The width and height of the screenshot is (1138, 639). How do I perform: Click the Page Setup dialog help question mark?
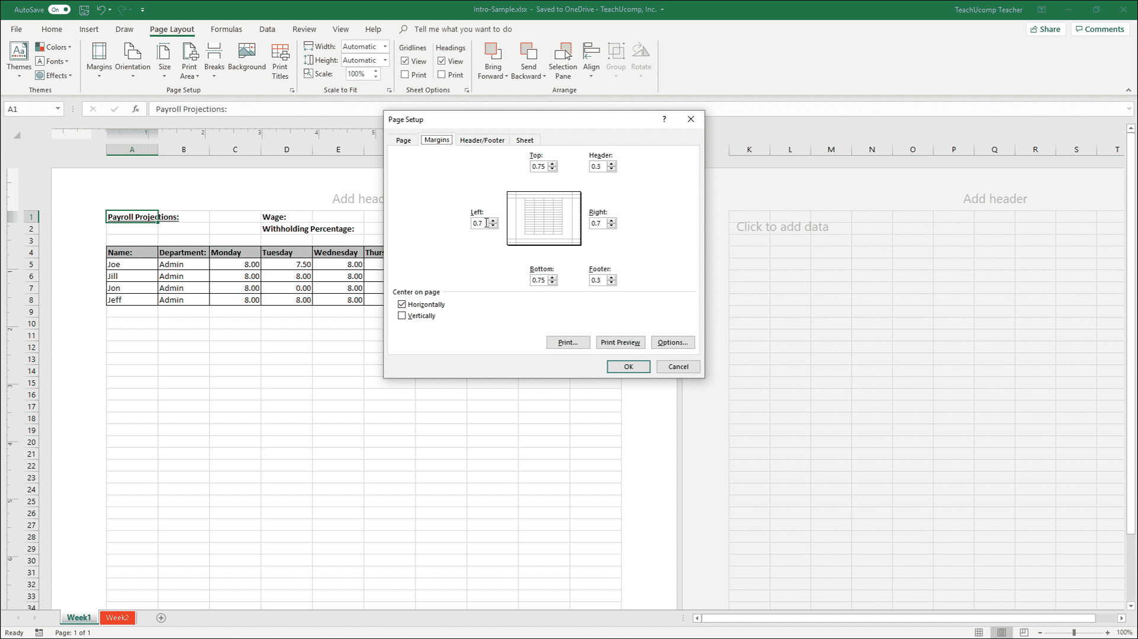tap(664, 119)
